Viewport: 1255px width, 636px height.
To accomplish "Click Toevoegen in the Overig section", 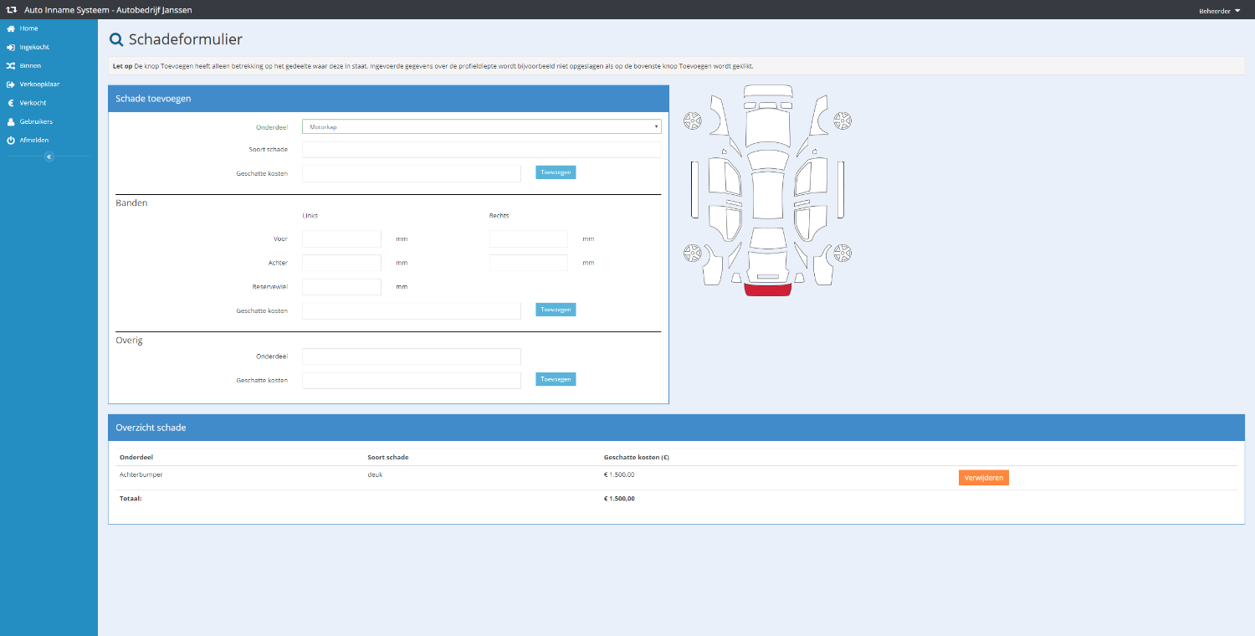I will coord(556,379).
